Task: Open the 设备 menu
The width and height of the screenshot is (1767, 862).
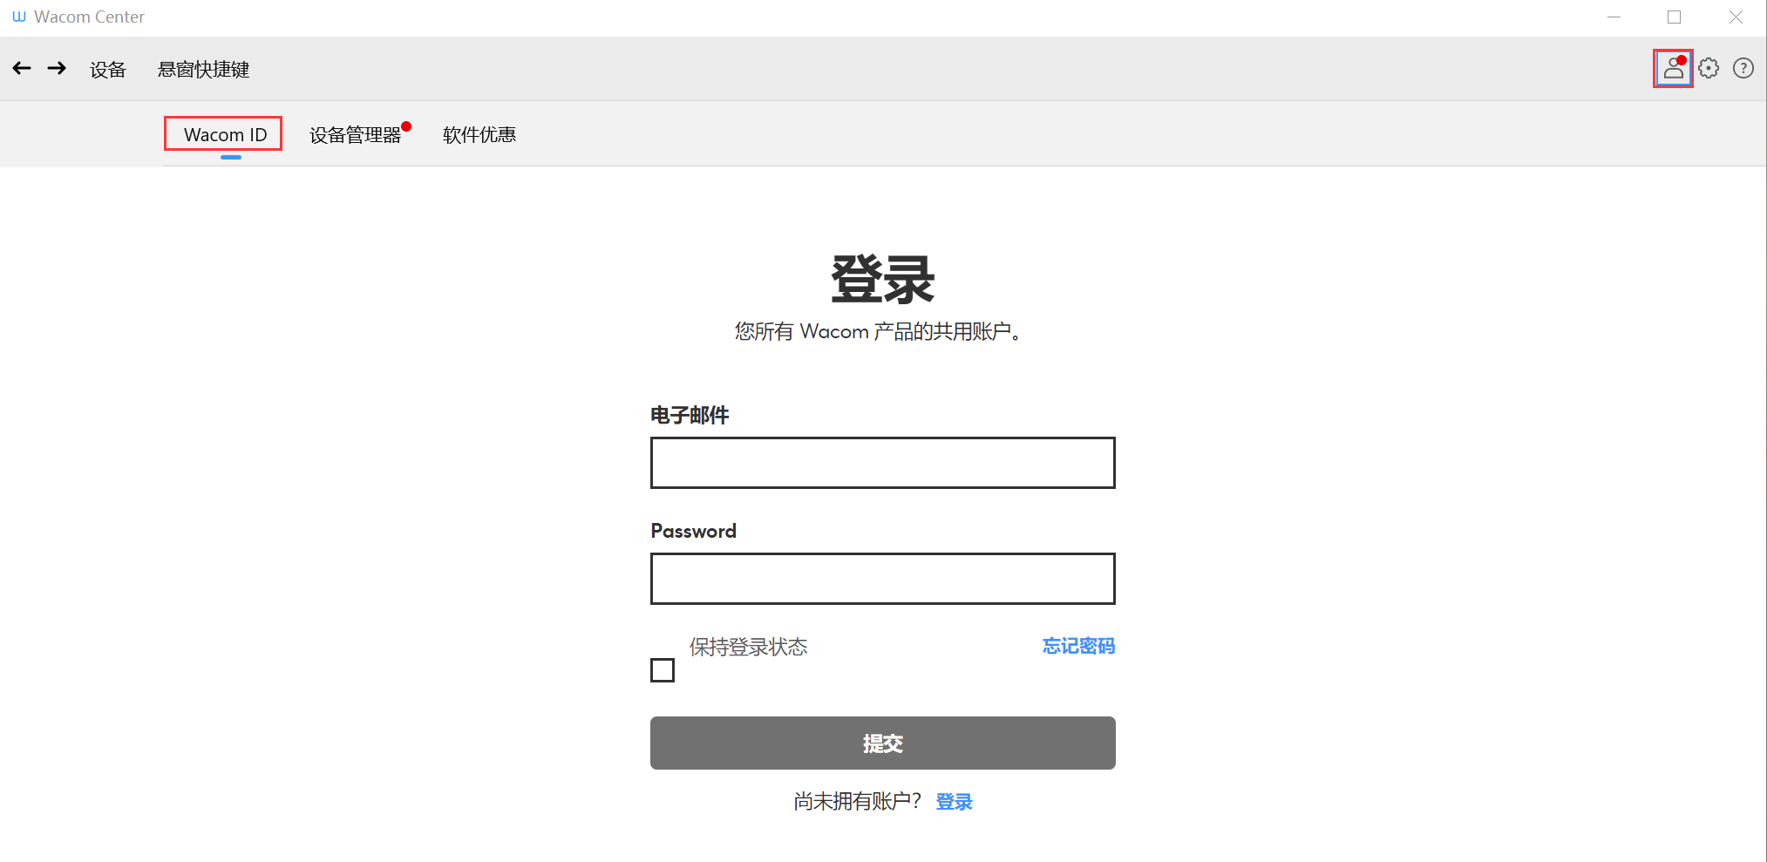Action: (x=108, y=69)
